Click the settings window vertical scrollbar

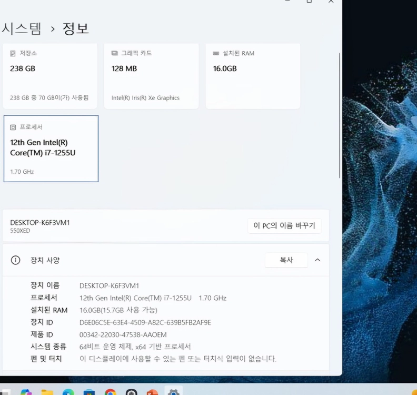(340, 115)
